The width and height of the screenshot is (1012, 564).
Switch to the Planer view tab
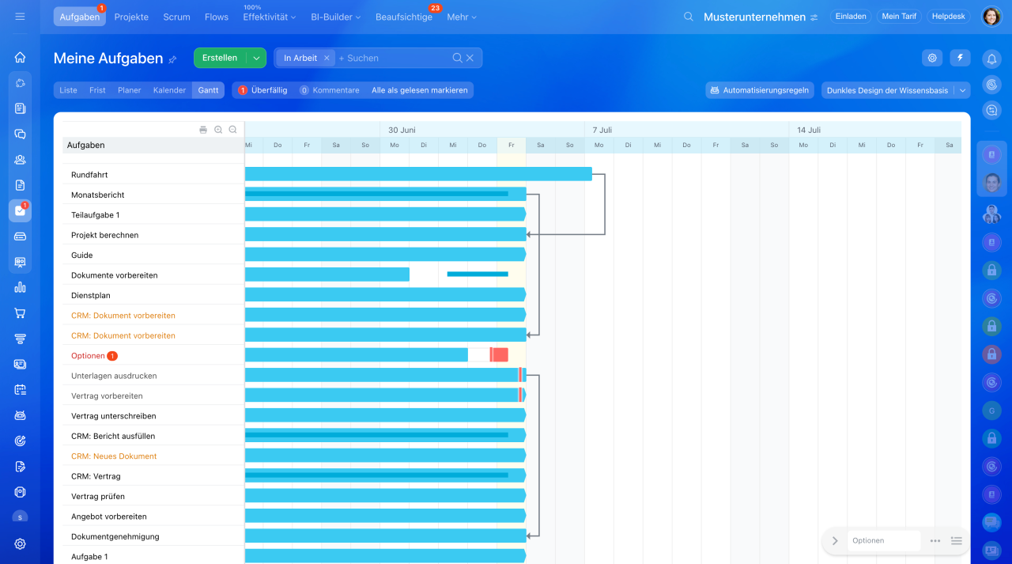[x=130, y=90]
